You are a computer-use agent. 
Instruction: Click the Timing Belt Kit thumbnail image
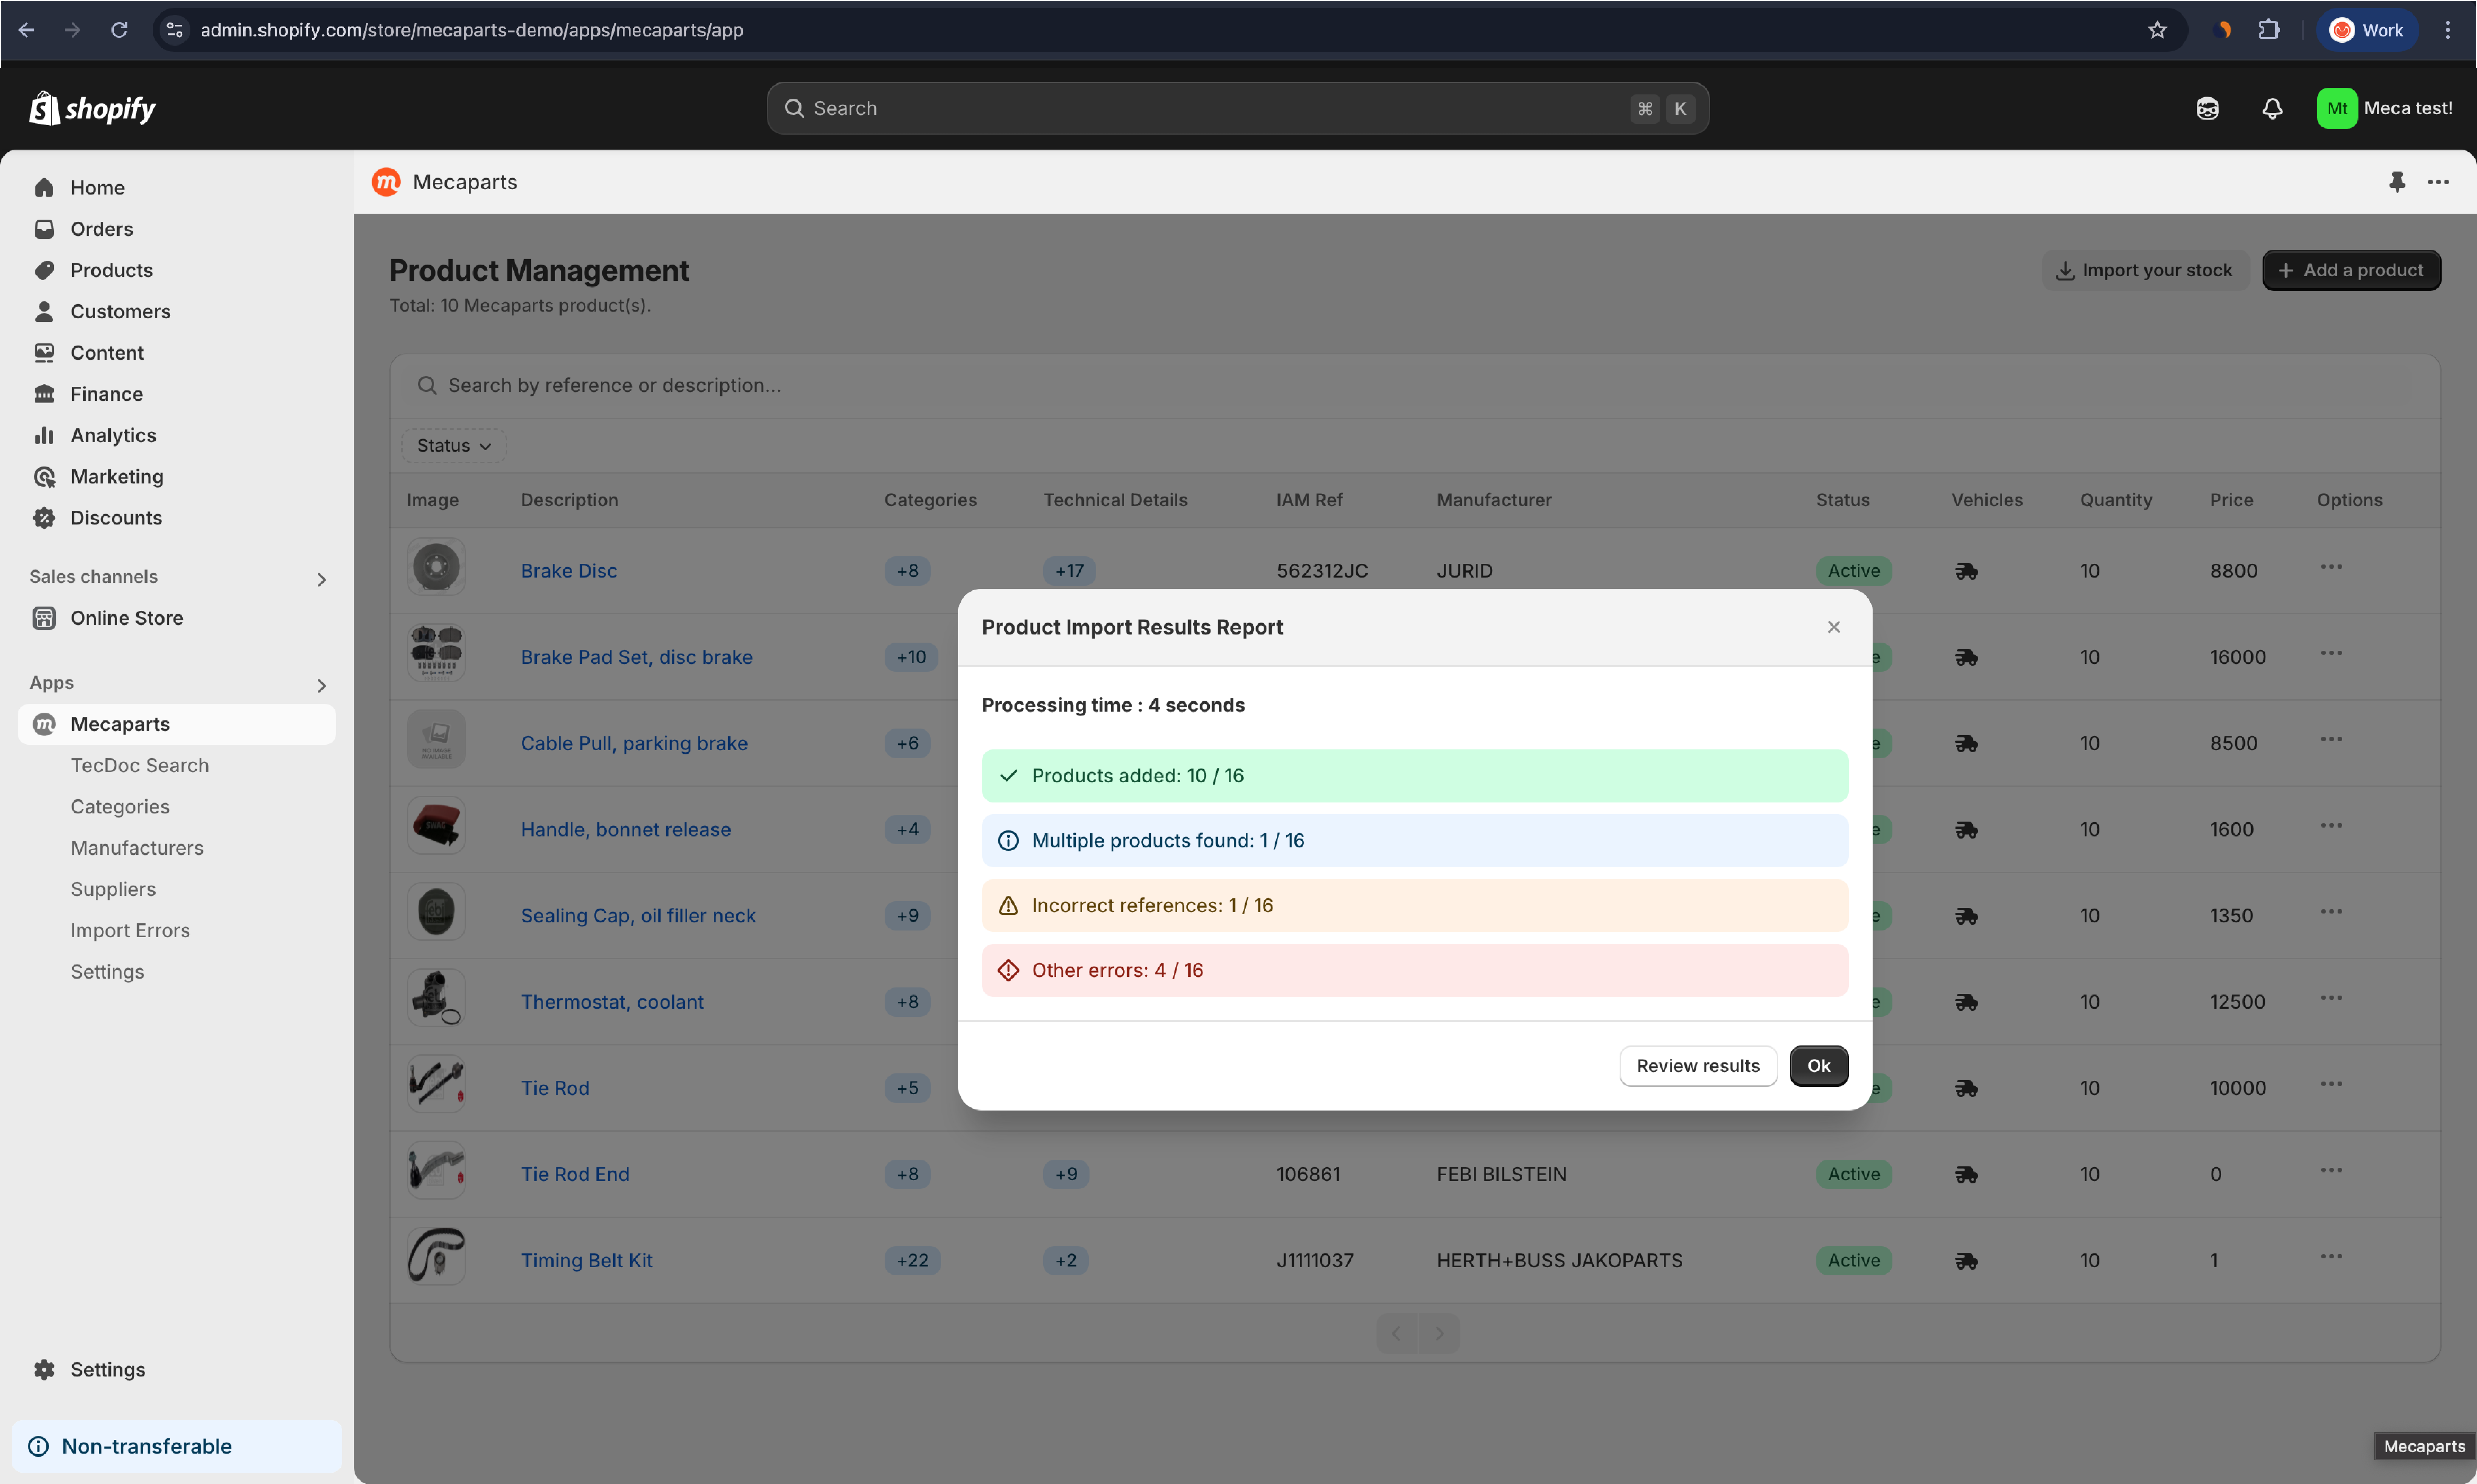coord(436,1256)
